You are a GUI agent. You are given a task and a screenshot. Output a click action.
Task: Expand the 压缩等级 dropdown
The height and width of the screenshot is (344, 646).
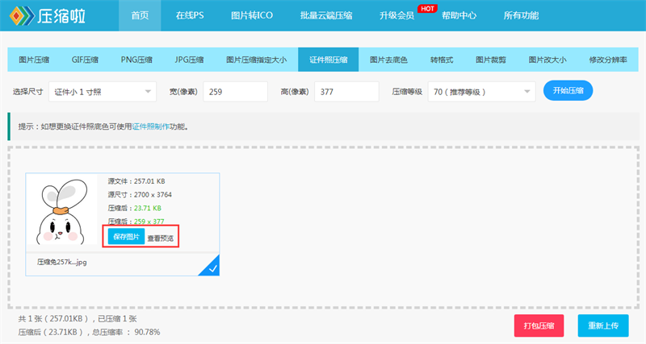481,92
